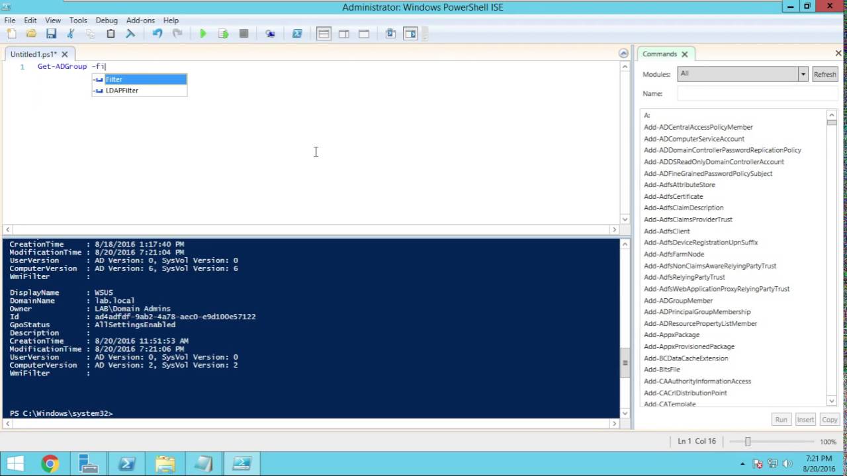Viewport: 847px width, 476px height.
Task: Open the Debug menu
Action: (x=107, y=20)
